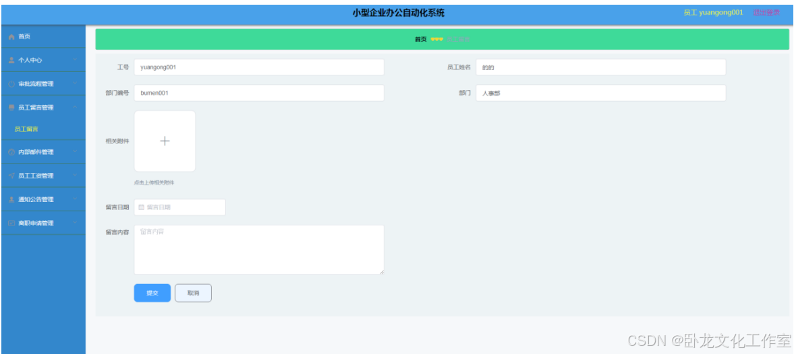
Task: Open the 员工留言管理 menu label
Action: tap(36, 108)
